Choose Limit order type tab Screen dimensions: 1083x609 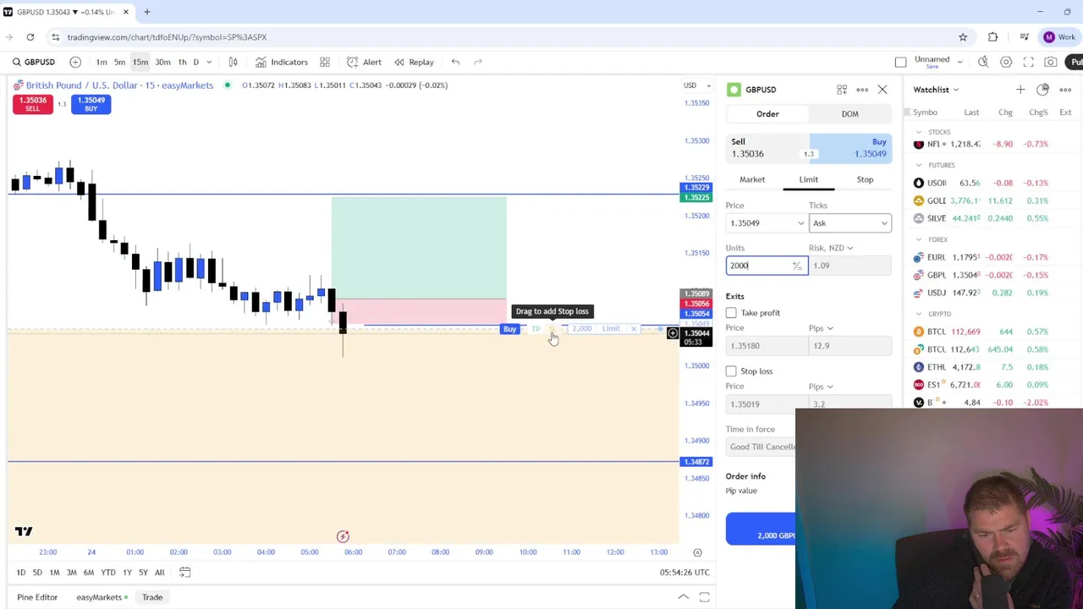tap(809, 179)
